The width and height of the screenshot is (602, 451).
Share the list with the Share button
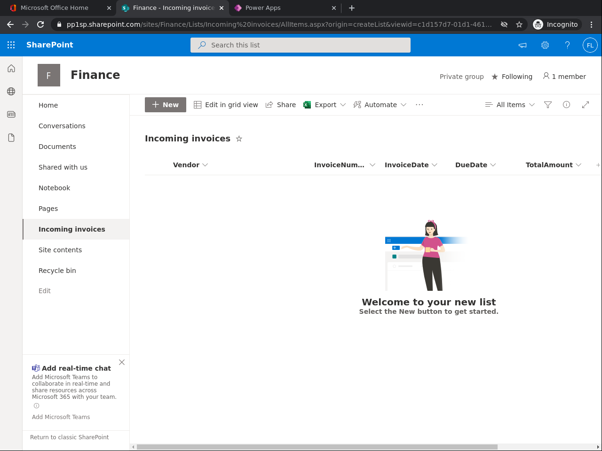[281, 105]
